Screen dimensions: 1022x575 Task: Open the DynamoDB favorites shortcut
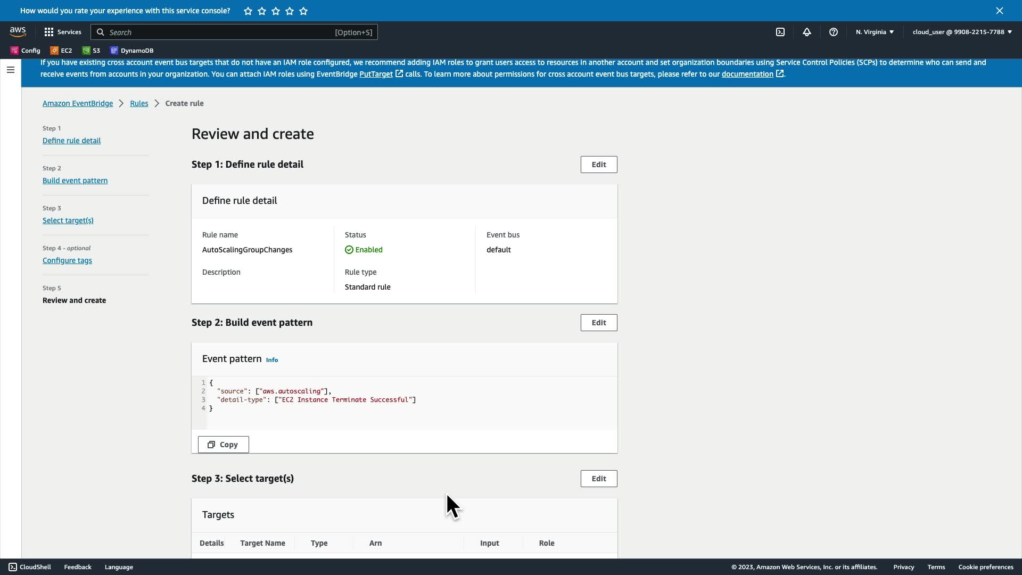132,51
